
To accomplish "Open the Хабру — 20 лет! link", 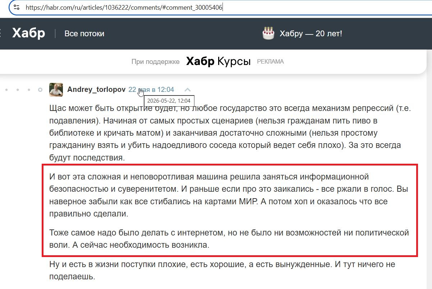I will (311, 34).
